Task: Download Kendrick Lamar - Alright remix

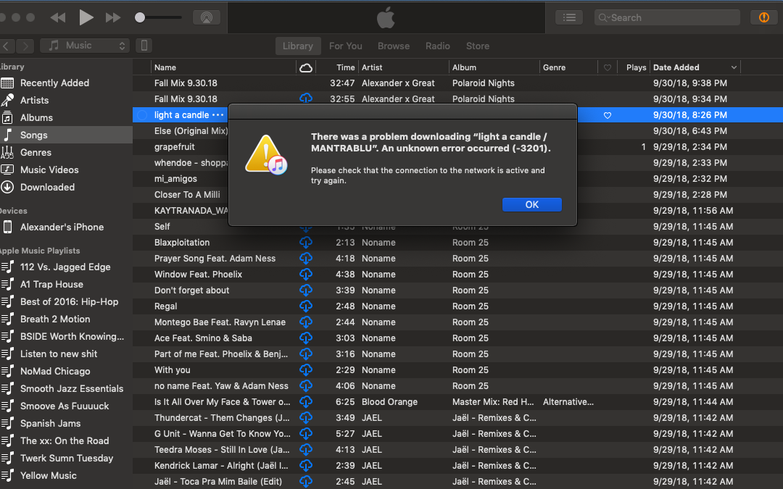Action: 306,466
